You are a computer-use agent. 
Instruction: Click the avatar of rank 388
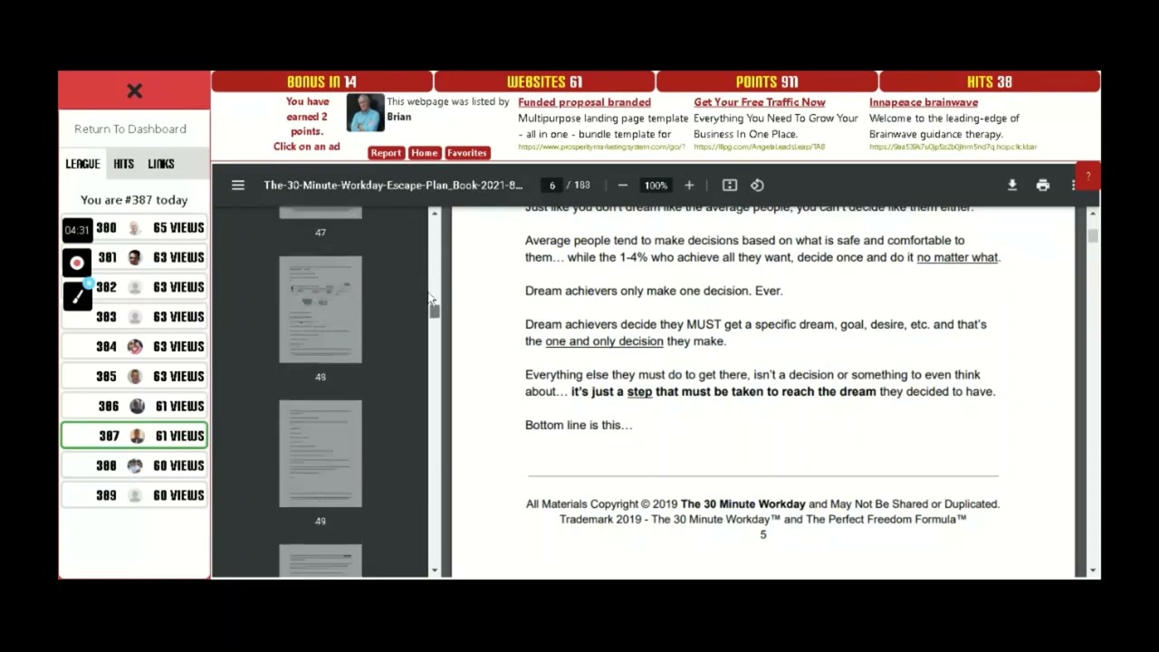135,465
